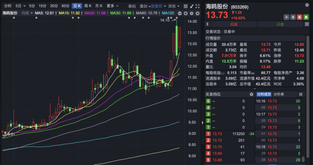Toggle the MA120 moving average line
This screenshot has width=313, height=165.
pos(169,13)
